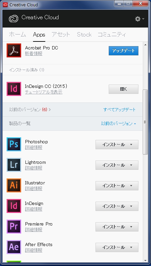
Task: Click the After Effects Ae icon
Action: click(x=14, y=247)
